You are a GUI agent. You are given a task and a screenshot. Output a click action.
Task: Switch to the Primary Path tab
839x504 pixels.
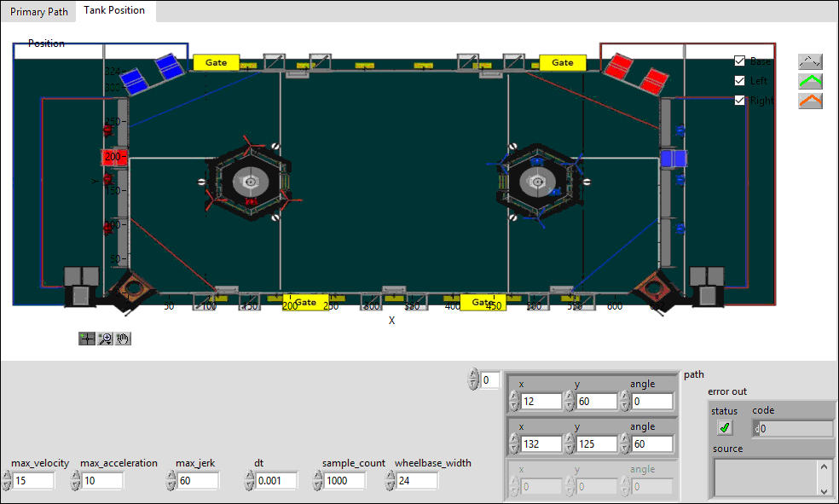click(38, 12)
